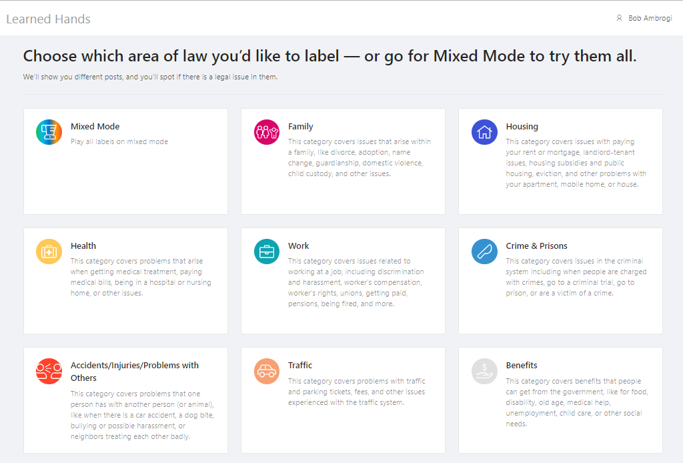Click the gray Benefits dollar-hand icon
This screenshot has height=463, width=683.
[x=484, y=371]
